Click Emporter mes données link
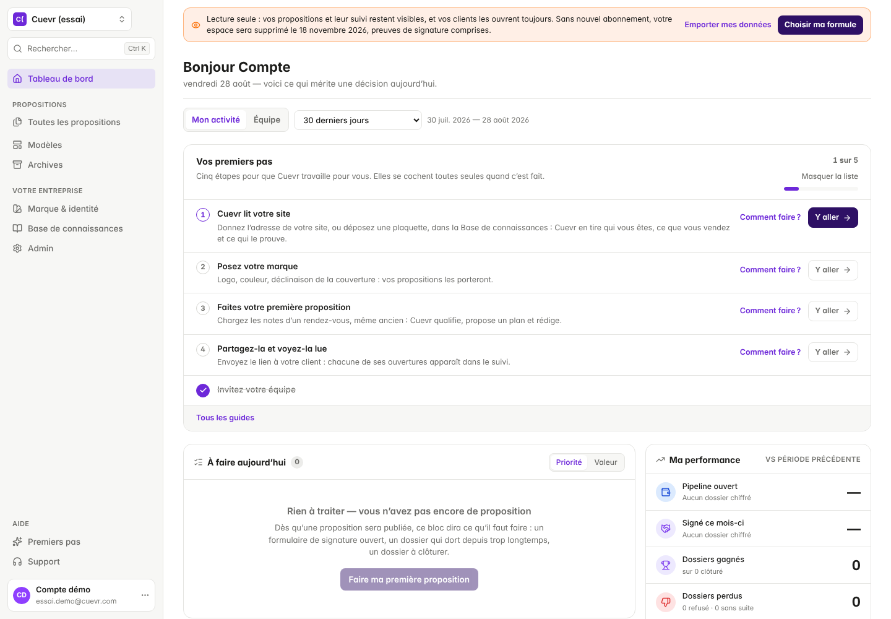The height and width of the screenshot is (619, 891). point(728,25)
